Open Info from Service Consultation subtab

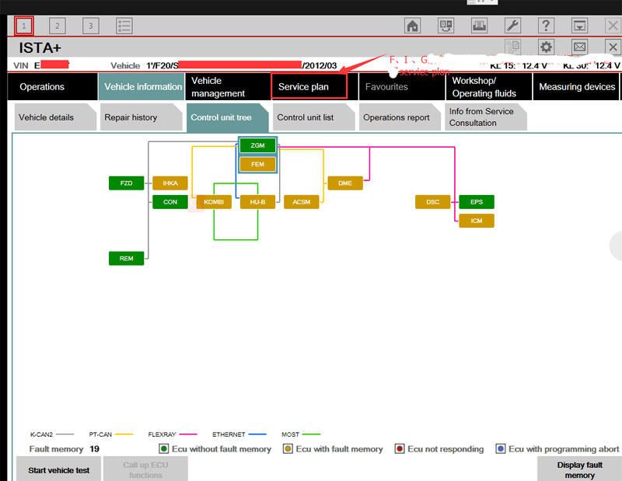pos(486,117)
